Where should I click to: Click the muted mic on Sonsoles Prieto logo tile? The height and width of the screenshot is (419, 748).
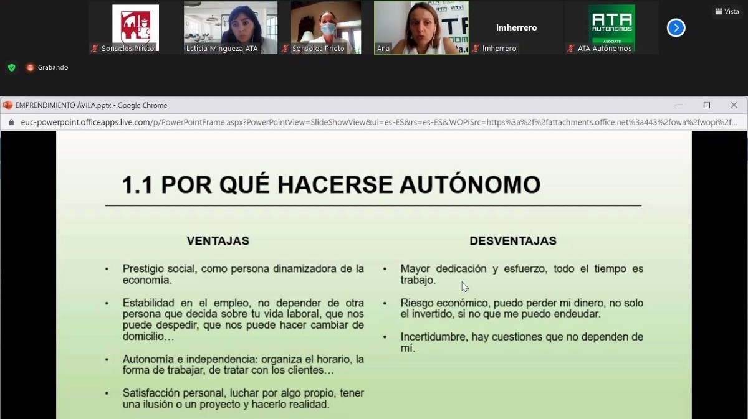click(x=95, y=49)
